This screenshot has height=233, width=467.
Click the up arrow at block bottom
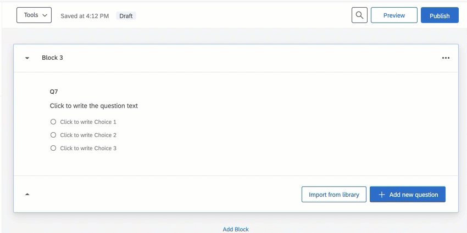click(x=27, y=195)
